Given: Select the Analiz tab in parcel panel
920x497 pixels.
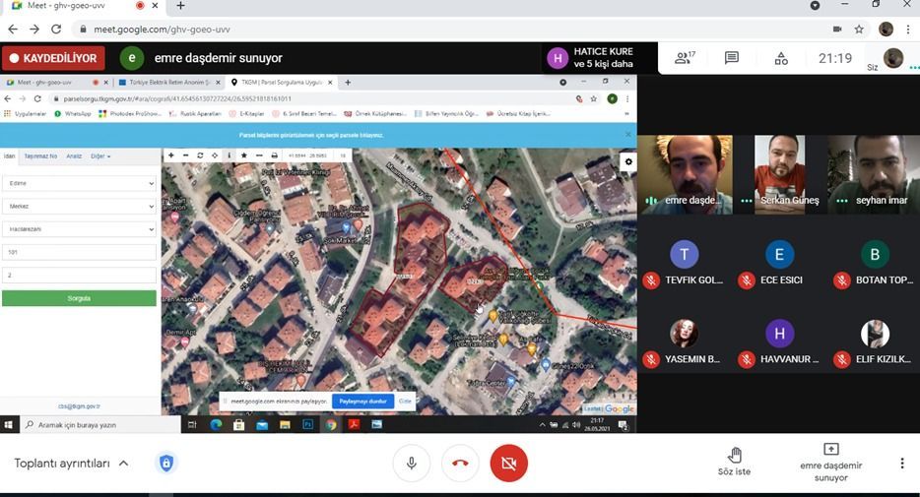Looking at the screenshot, I should pyautogui.click(x=74, y=155).
